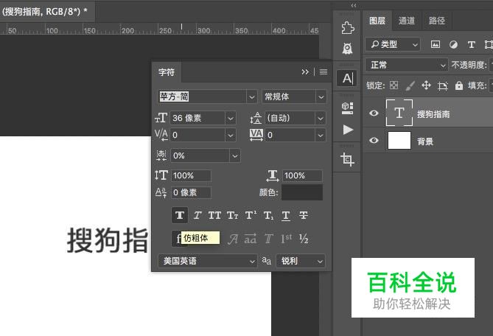Screen dimensions: 493x336
Task: Select the 字符 panel tab
Action: click(x=167, y=72)
